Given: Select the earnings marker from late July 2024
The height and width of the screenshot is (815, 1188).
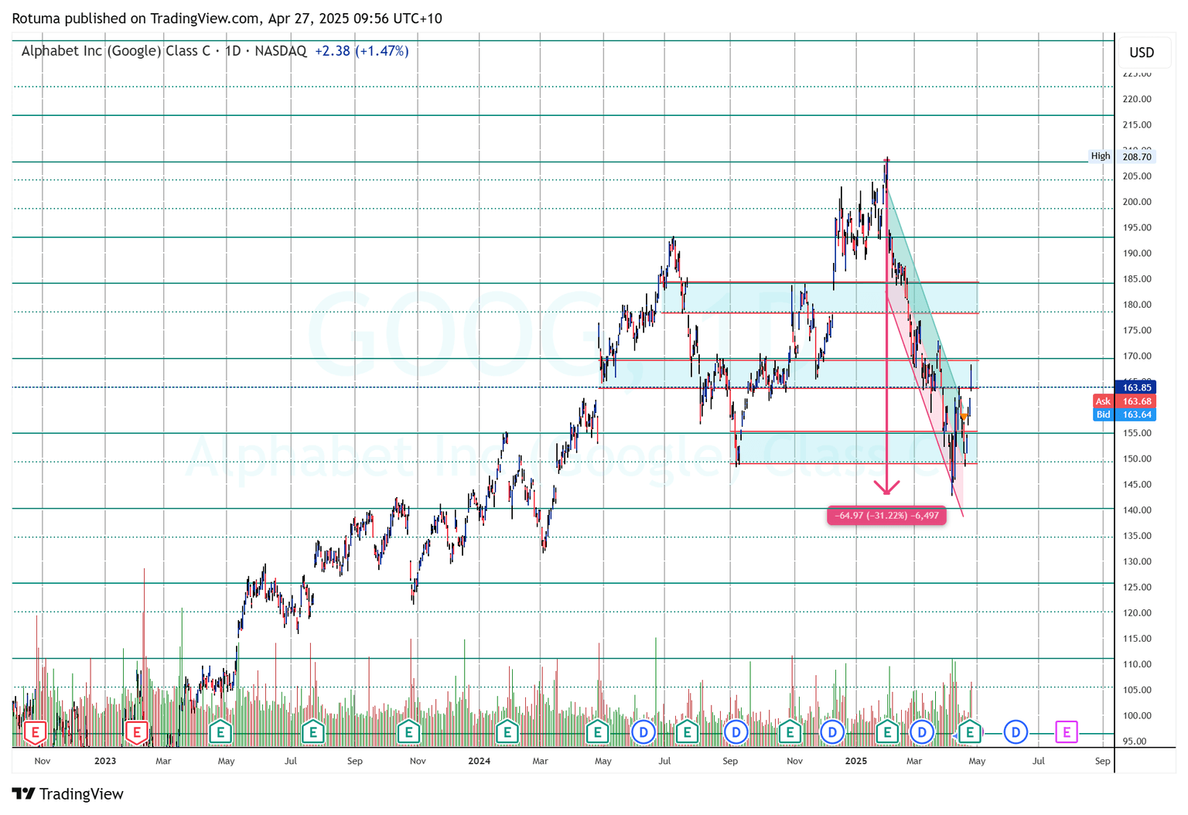Looking at the screenshot, I should pos(687,731).
